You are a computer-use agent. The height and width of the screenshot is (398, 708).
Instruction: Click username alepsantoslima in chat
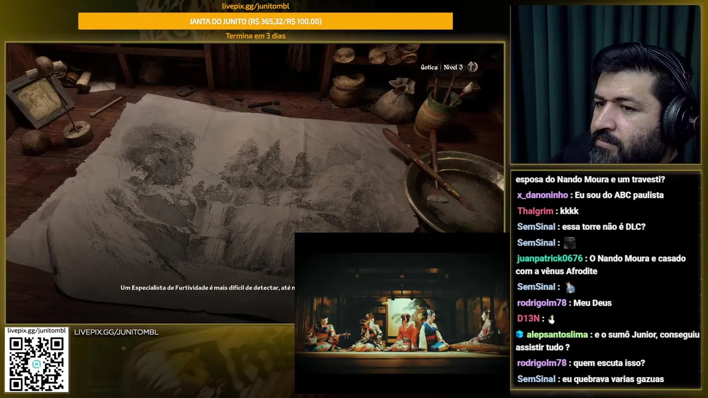557,335
